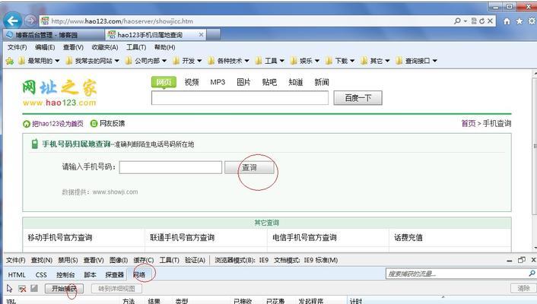Click the add-to-favorites-bar star icon
This screenshot has width=537, height=304.
[x=10, y=61]
